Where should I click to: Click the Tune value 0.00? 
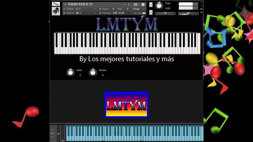click(x=168, y=8)
